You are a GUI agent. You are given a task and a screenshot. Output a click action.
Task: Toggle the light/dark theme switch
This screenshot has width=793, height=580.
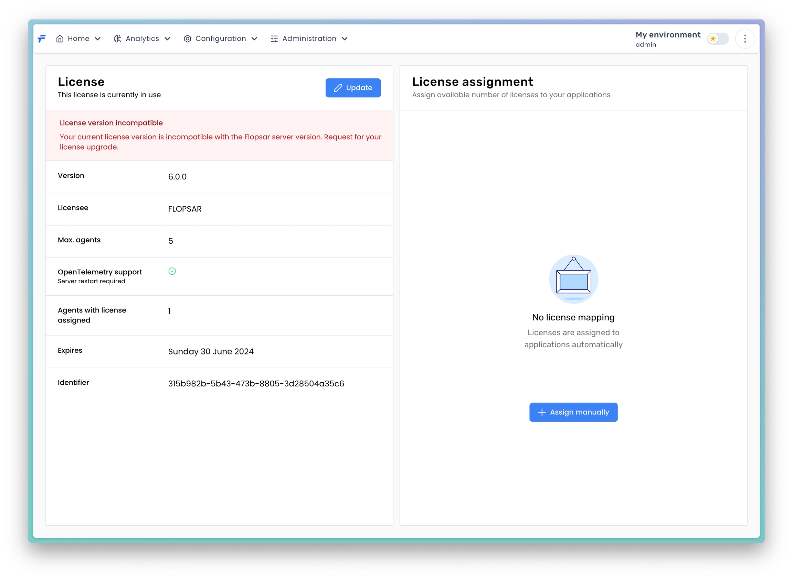717,39
